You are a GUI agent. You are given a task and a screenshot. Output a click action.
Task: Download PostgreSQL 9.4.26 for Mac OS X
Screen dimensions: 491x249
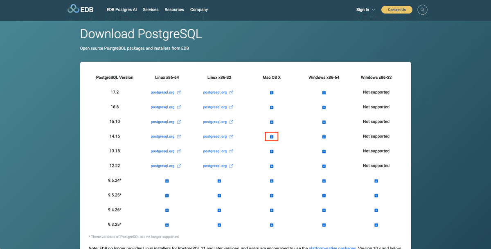pyautogui.click(x=272, y=210)
